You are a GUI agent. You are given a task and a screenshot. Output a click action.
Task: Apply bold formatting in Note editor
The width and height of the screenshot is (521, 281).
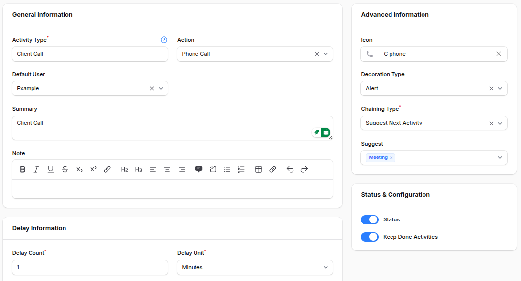(x=22, y=169)
